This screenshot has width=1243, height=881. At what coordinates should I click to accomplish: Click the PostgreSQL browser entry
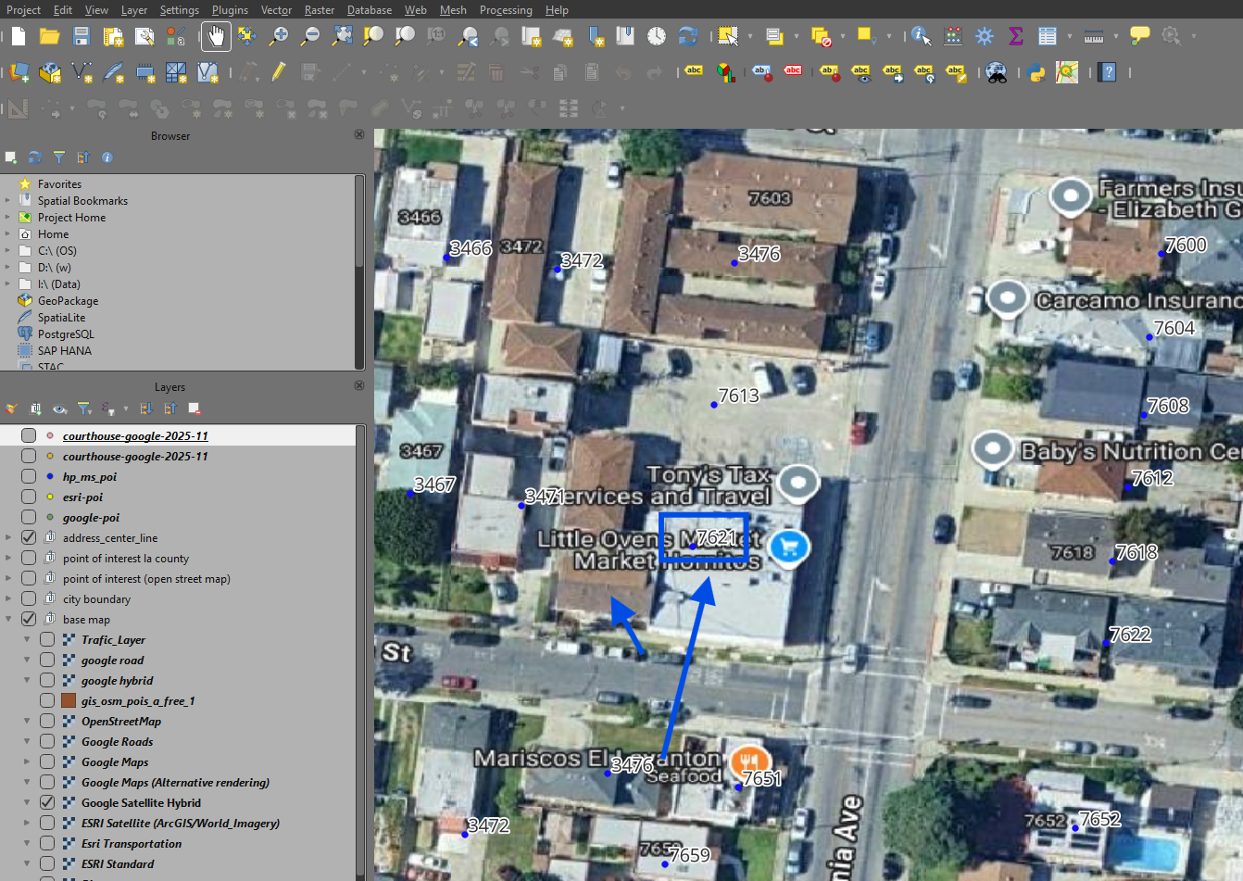65,334
